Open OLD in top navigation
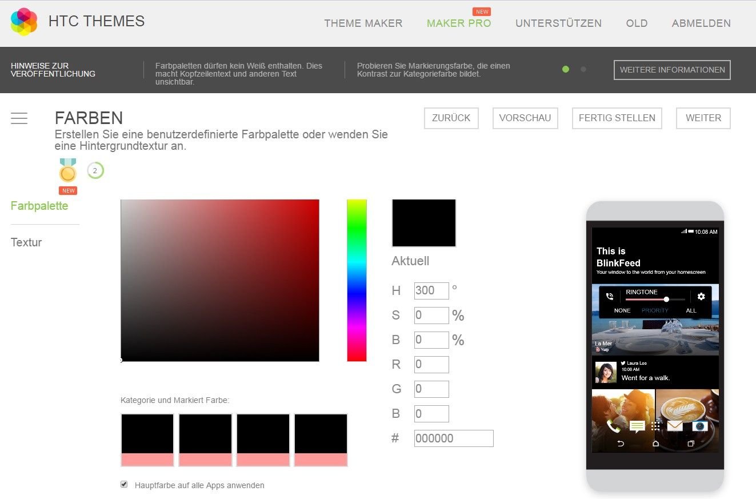 tap(637, 23)
